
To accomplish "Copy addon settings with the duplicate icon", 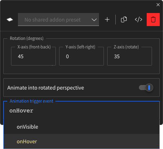I will [124, 20].
